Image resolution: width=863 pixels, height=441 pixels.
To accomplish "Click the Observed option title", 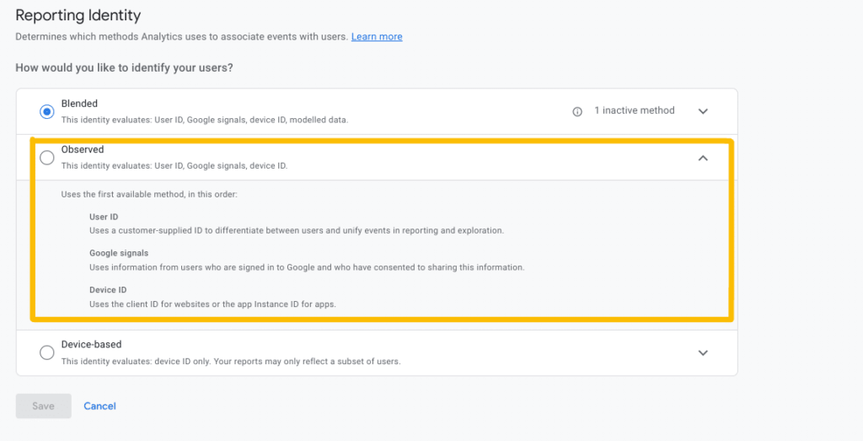I will (x=83, y=150).
